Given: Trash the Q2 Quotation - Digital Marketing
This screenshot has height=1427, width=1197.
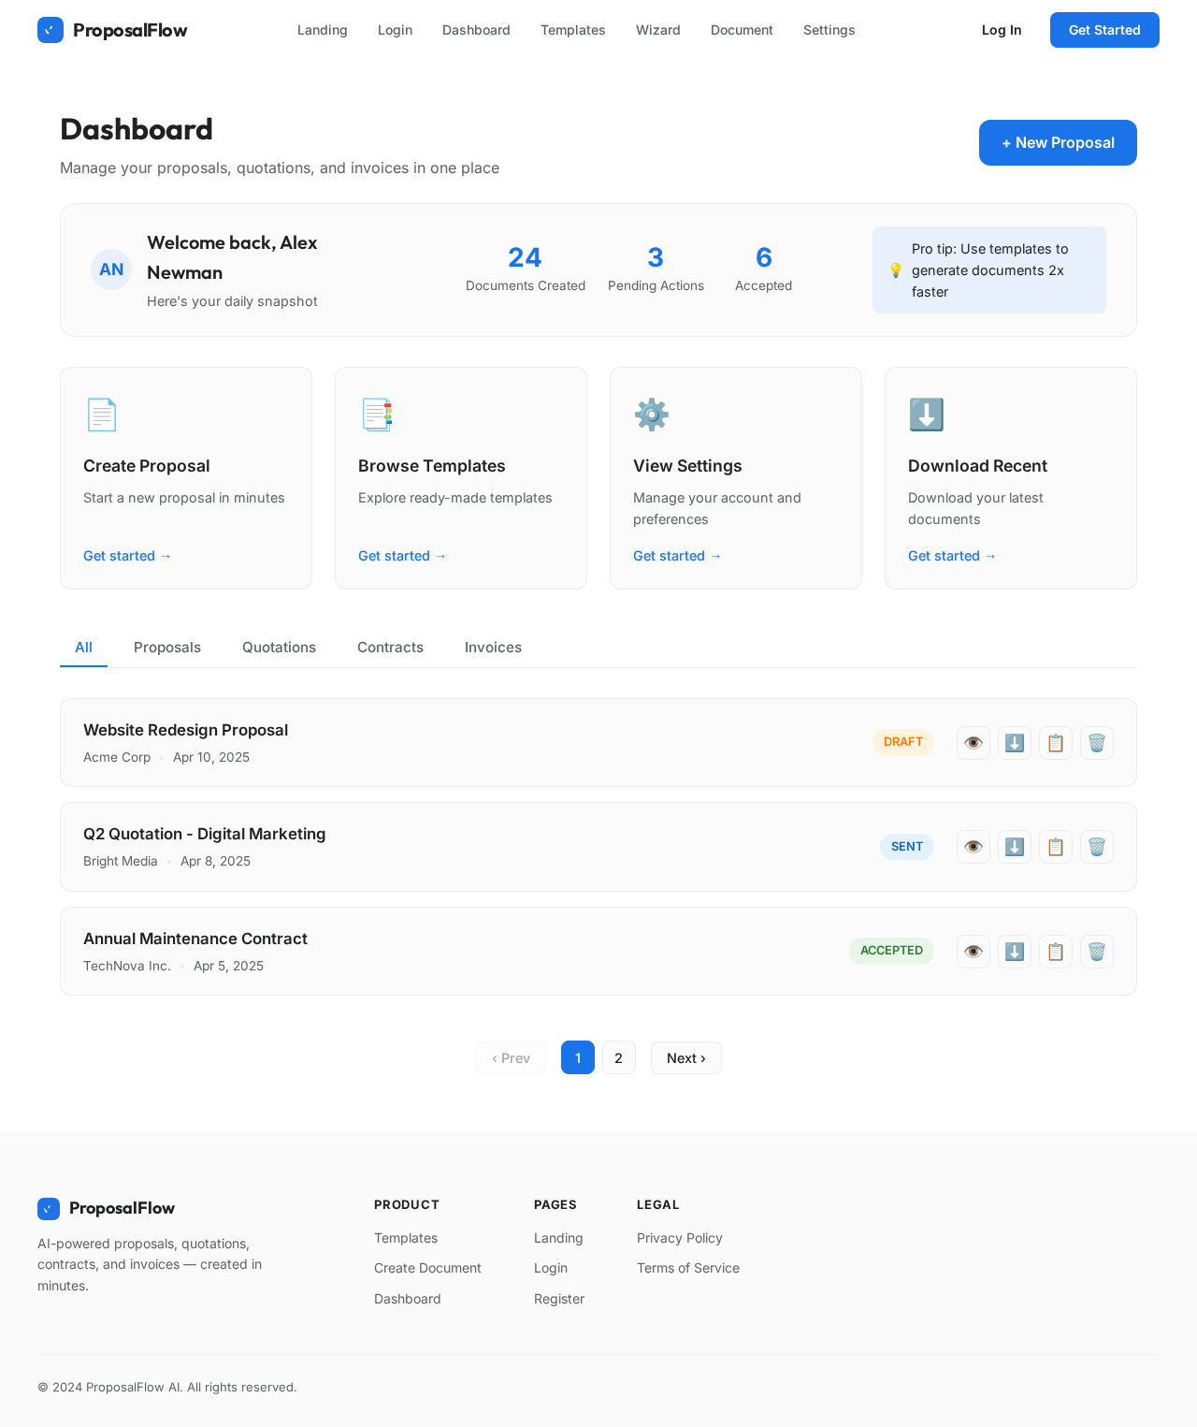Looking at the screenshot, I should [x=1097, y=847].
